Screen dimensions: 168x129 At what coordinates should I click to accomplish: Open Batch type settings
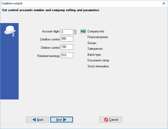tap(94, 55)
